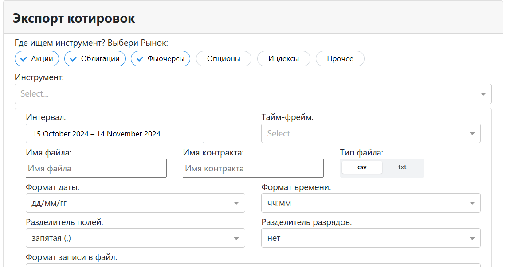
Task: Enable the Опционы market filter
Action: (224, 58)
